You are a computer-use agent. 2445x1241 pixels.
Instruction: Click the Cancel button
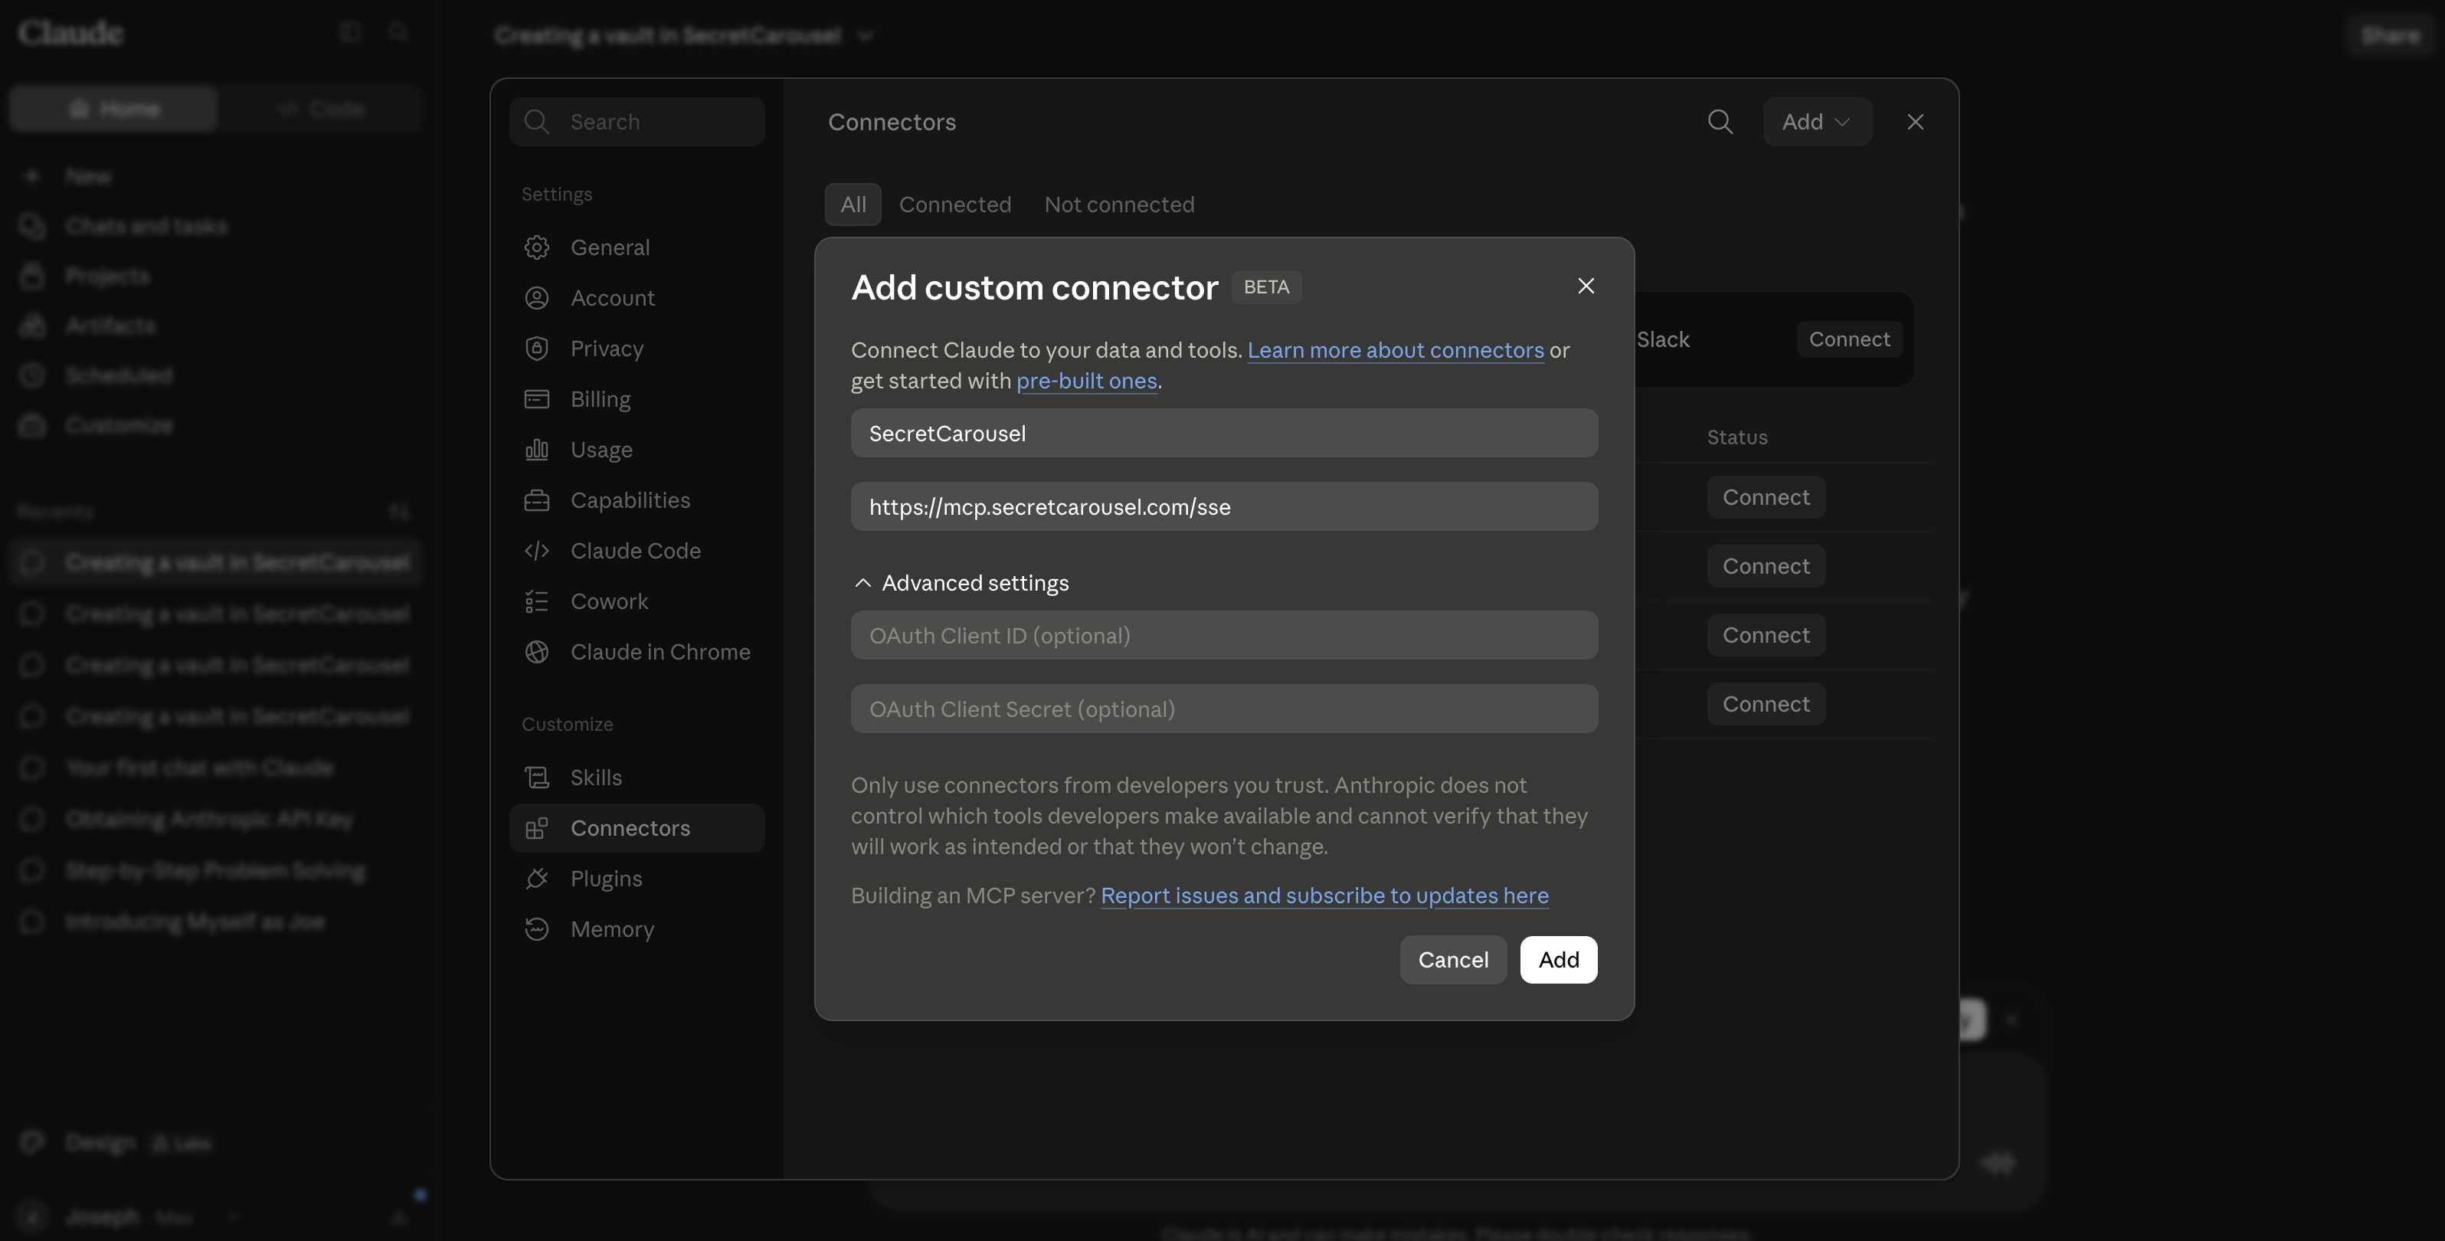click(1452, 960)
